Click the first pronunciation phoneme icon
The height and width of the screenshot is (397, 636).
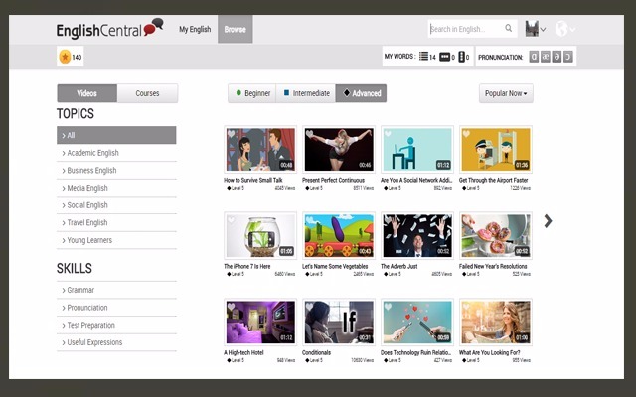[x=534, y=58]
